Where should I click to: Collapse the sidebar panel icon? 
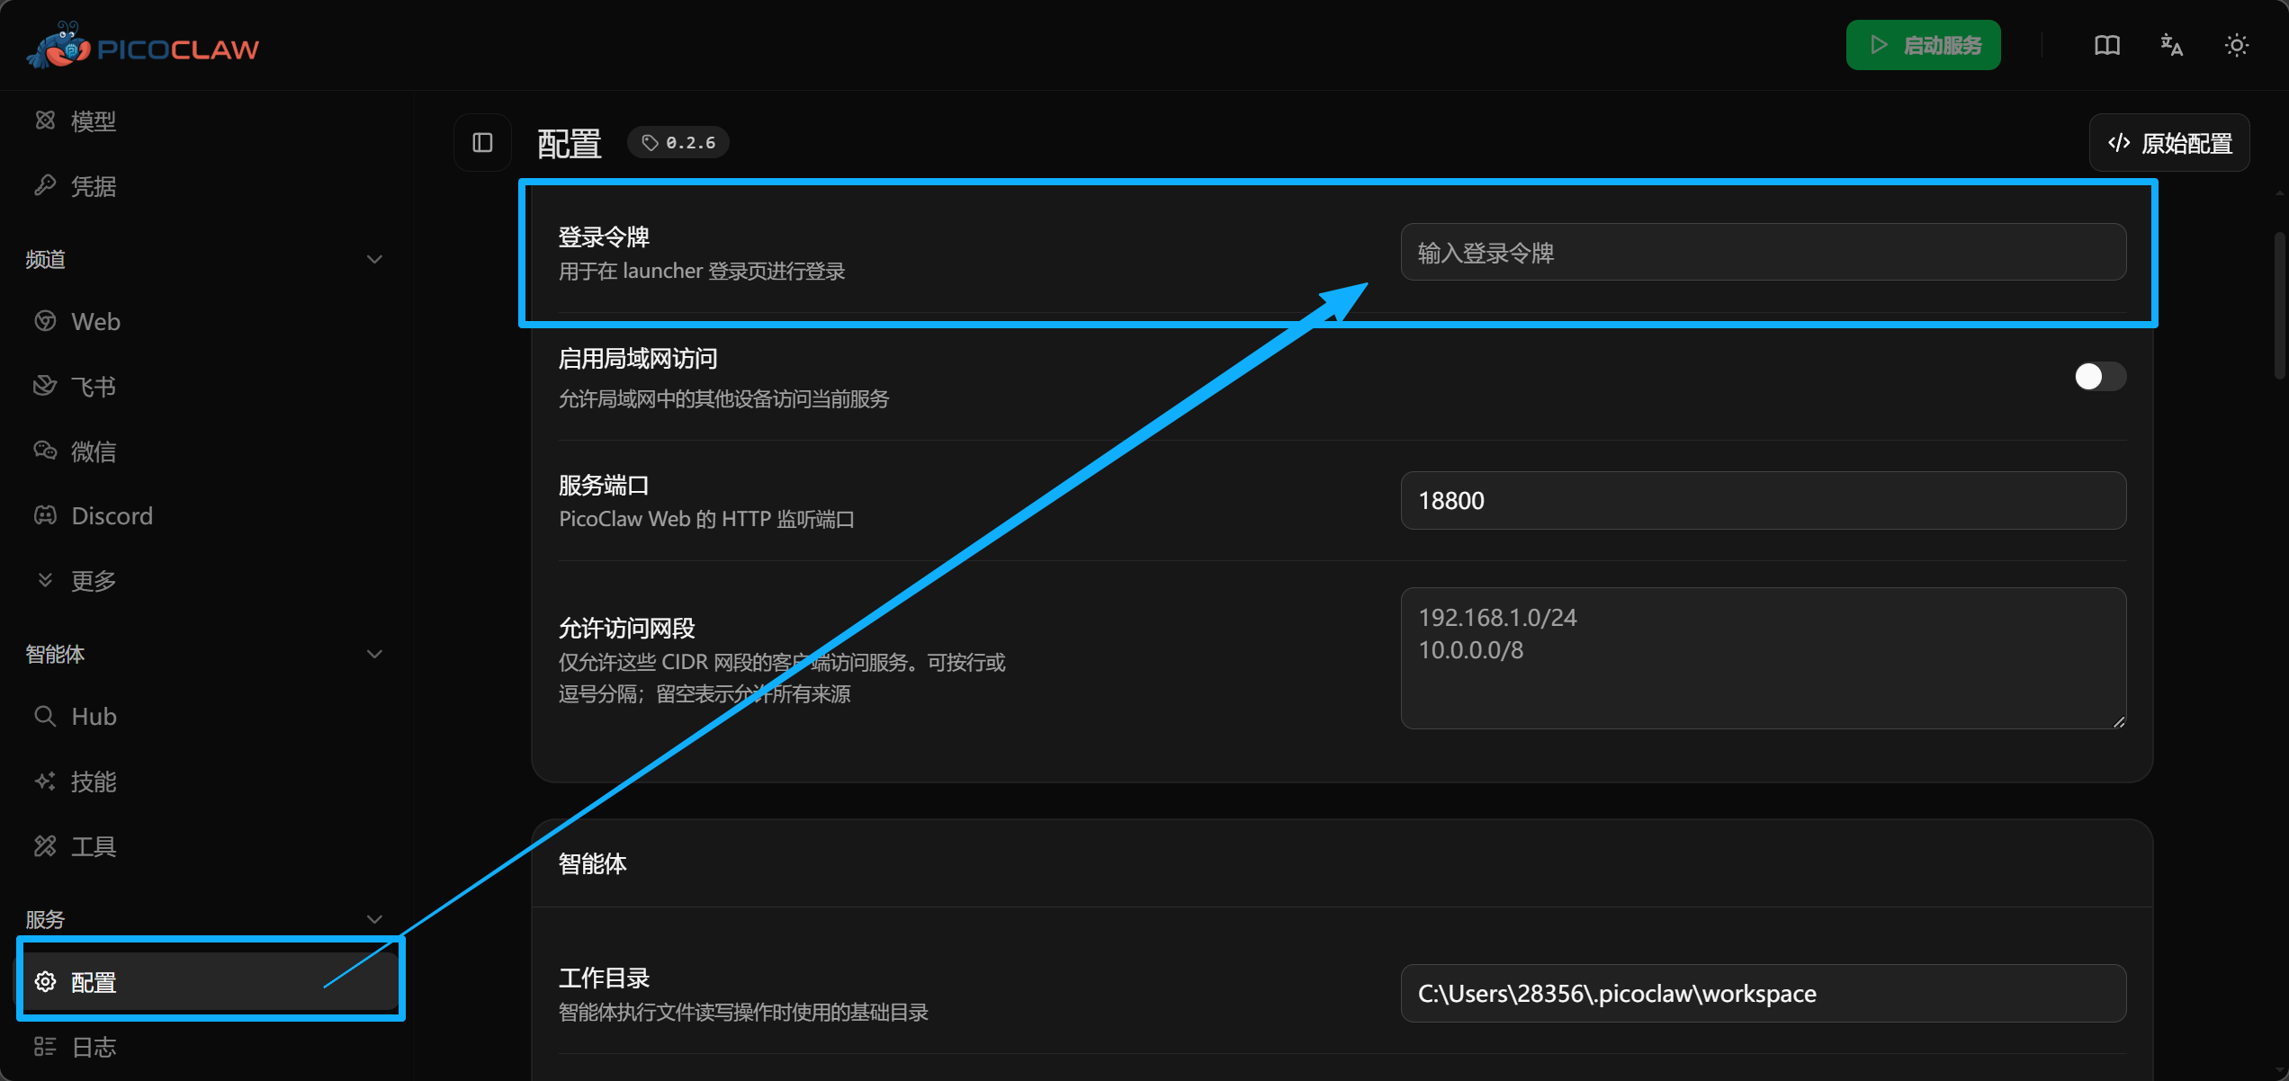tap(483, 142)
